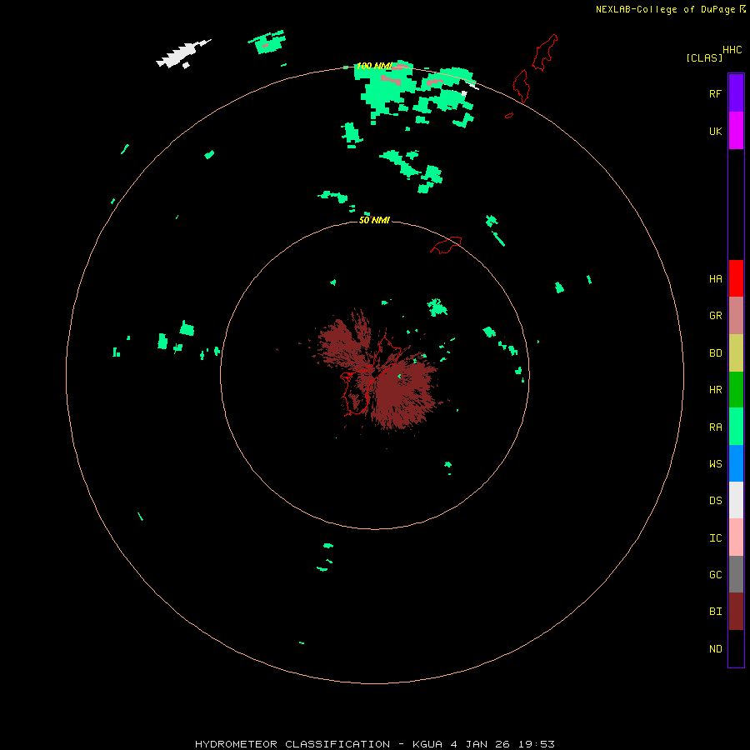Screen dimensions: 750x750
Task: Click the IC legend label
Action: (715, 538)
